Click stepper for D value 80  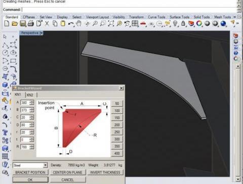tap(32, 125)
